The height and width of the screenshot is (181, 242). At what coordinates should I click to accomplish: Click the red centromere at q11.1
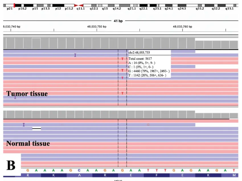(x=79, y=5)
